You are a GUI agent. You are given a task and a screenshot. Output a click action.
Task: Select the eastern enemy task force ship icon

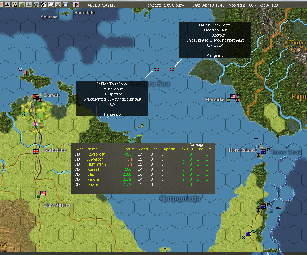pyautogui.click(x=172, y=69)
